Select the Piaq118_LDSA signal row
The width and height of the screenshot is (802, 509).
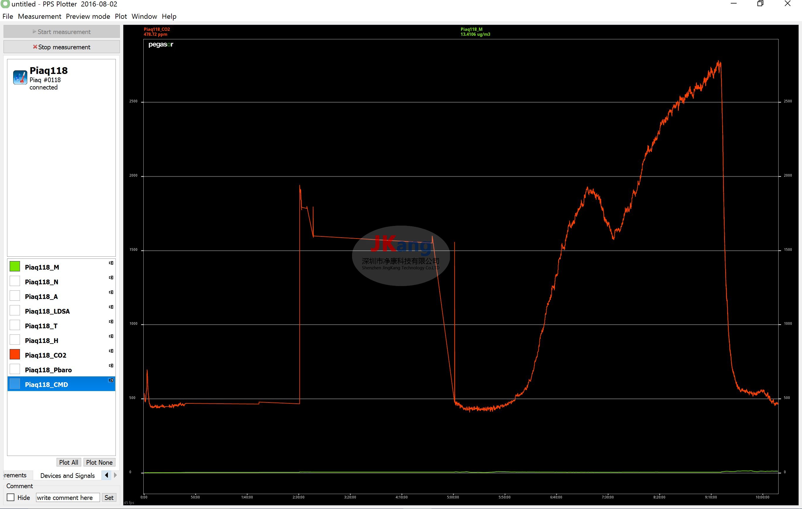[x=61, y=311]
